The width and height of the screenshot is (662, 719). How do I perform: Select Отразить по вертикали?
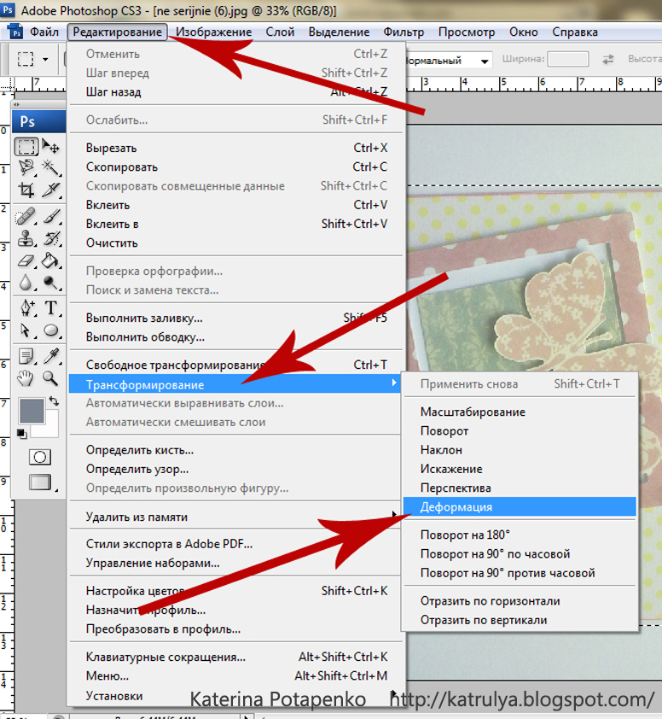pyautogui.click(x=520, y=620)
